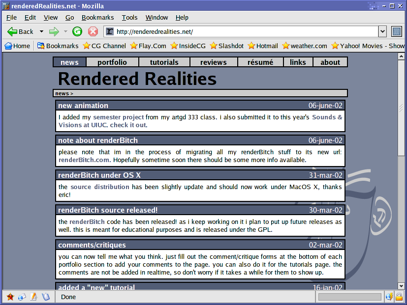This screenshot has width=407, height=305.
Task: Open Composer from the status bar icon
Action: click(34, 297)
